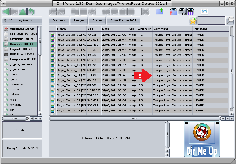Toggle the eye icon with purple columns
This screenshot has height=164, width=236.
(190, 12)
